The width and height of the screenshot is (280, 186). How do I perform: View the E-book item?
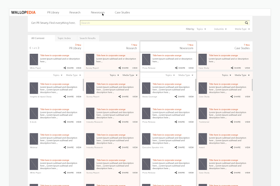(x=79, y=122)
